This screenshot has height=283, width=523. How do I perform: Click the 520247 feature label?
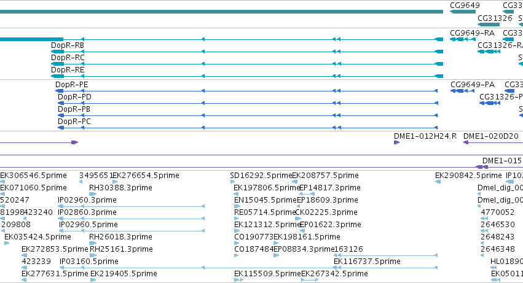[x=15, y=200]
